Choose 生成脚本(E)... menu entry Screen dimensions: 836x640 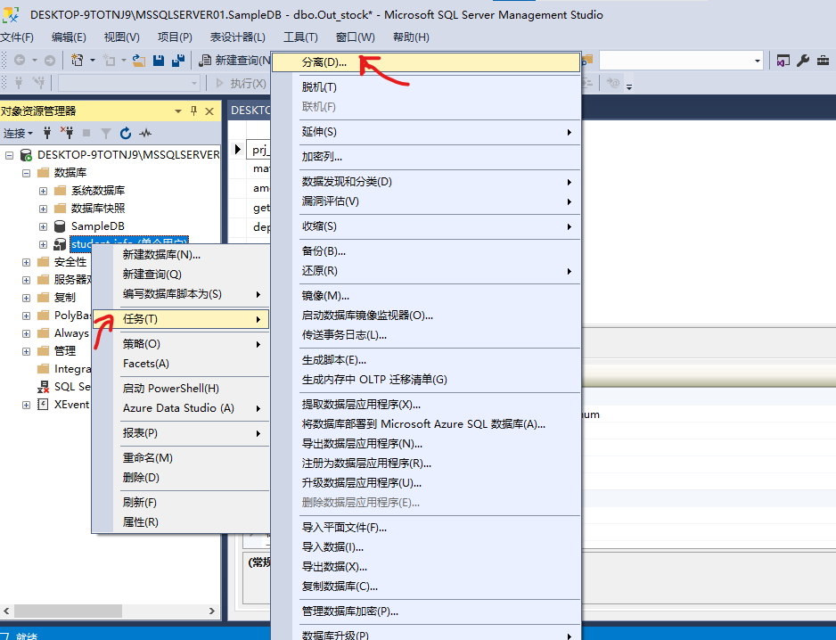tap(427, 360)
